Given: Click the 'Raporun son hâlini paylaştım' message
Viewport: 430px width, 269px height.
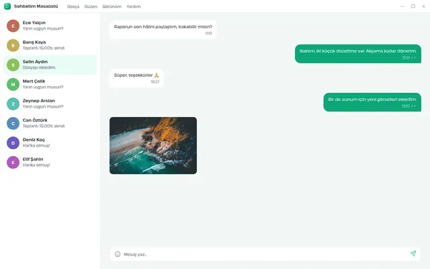Looking at the screenshot, I should click(x=163, y=30).
